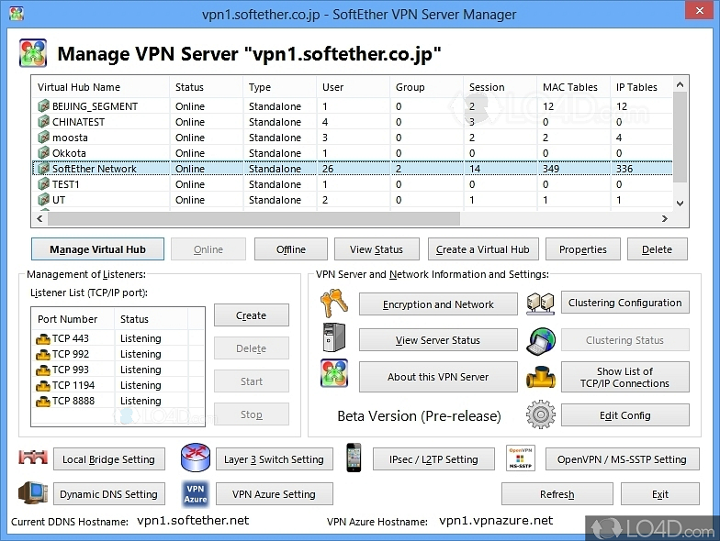This screenshot has width=720, height=541.
Task: Click the Local Bridge red bridge icon
Action: pyautogui.click(x=33, y=458)
